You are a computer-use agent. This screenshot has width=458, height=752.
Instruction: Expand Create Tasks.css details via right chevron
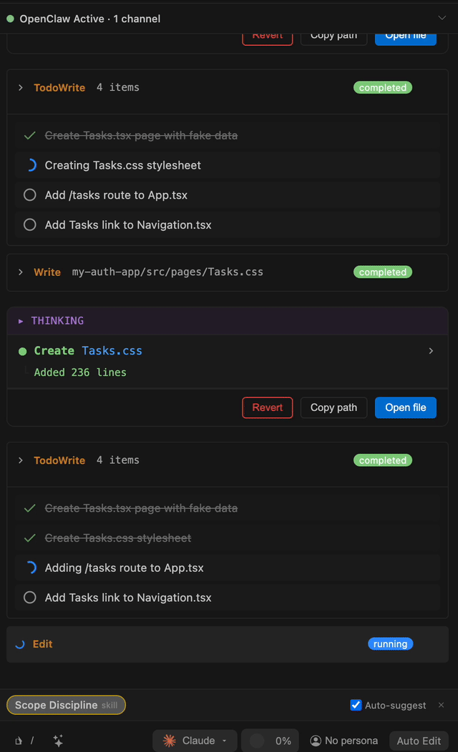(431, 351)
